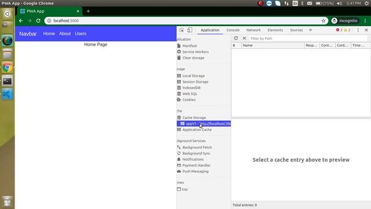Sort by the Name column header
Image resolution: width=371 pixels, height=209 pixels.
272,45
